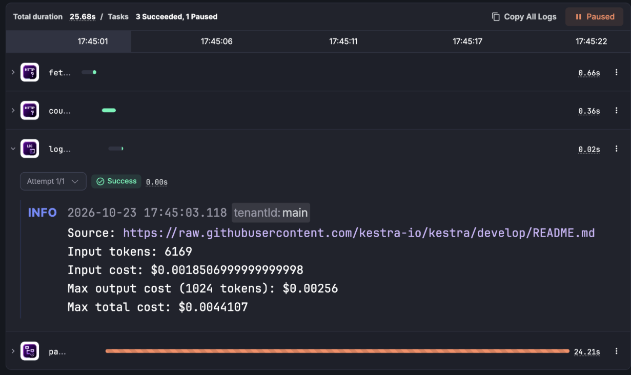Open the three-dot menu for log... task
This screenshot has width=631, height=375.
[x=617, y=149]
